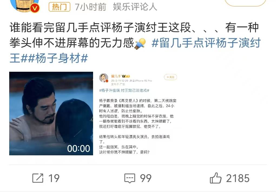Tap the like count 2185
Image resolution: width=276 pixels, height=192 pixels.
click(x=238, y=178)
